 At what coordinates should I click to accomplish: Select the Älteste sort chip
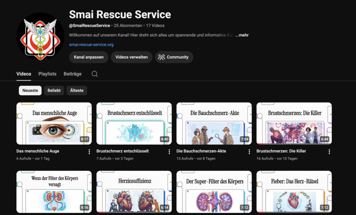pos(77,90)
